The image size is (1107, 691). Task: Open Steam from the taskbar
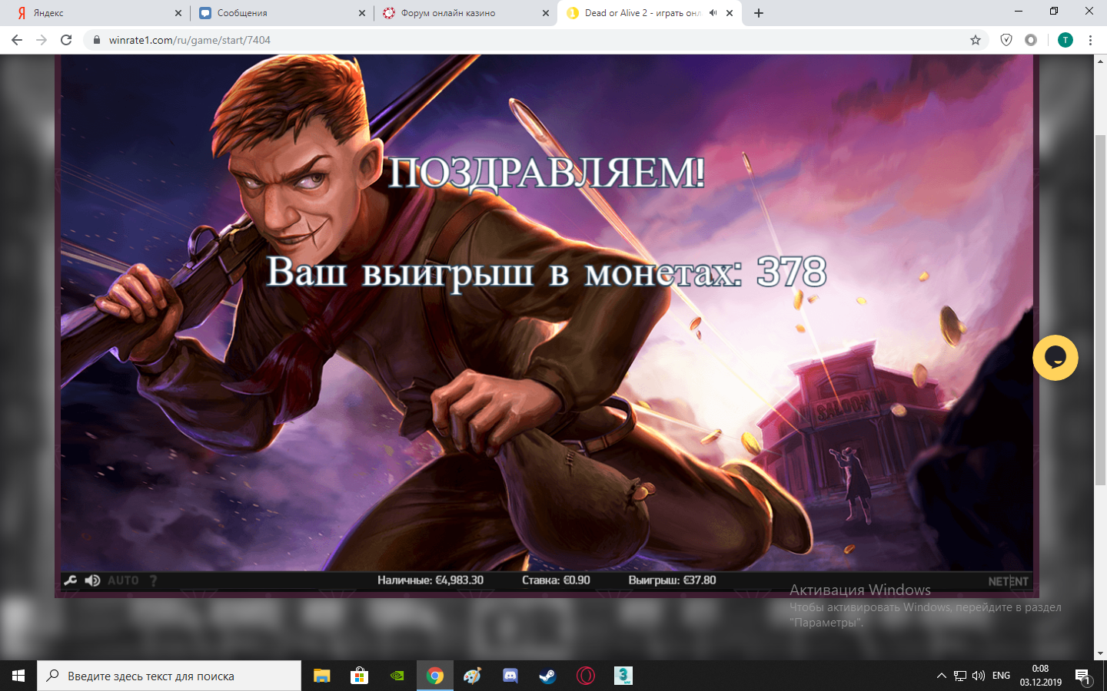(547, 676)
